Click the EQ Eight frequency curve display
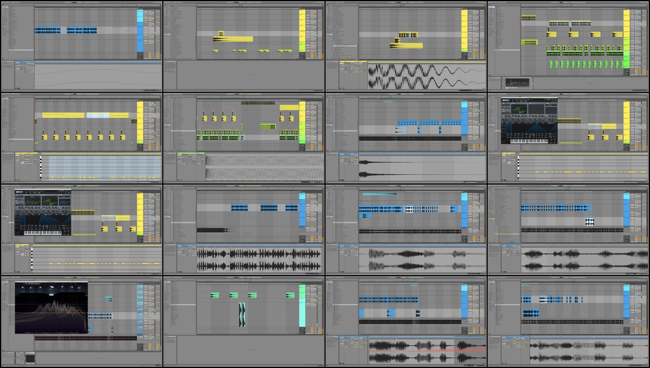650x368 pixels. click(x=517, y=83)
